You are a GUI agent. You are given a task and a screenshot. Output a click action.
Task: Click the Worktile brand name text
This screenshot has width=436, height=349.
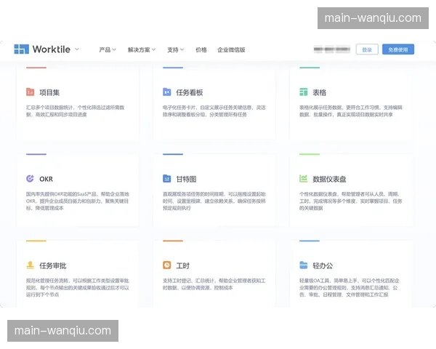(x=52, y=49)
